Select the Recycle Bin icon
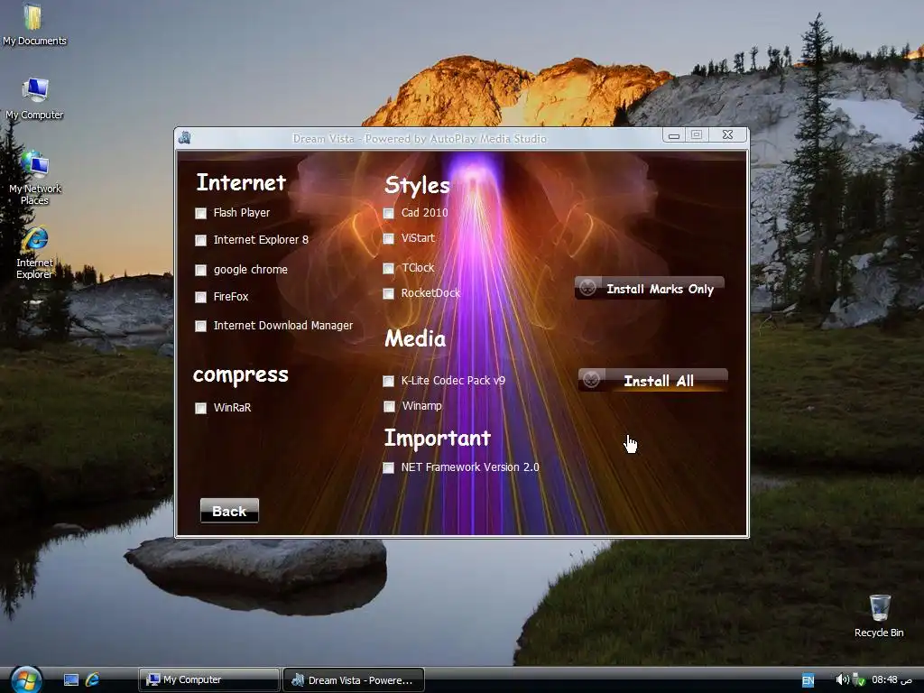 click(x=879, y=615)
